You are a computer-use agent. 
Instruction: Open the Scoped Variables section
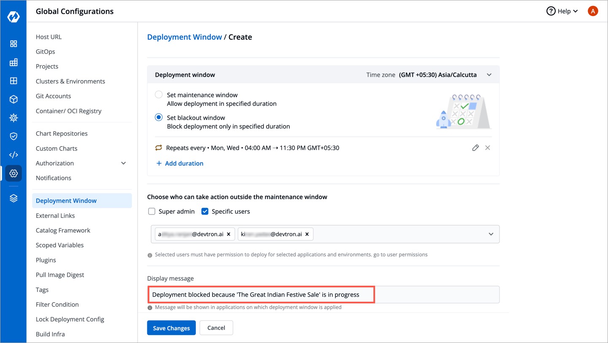(x=59, y=245)
